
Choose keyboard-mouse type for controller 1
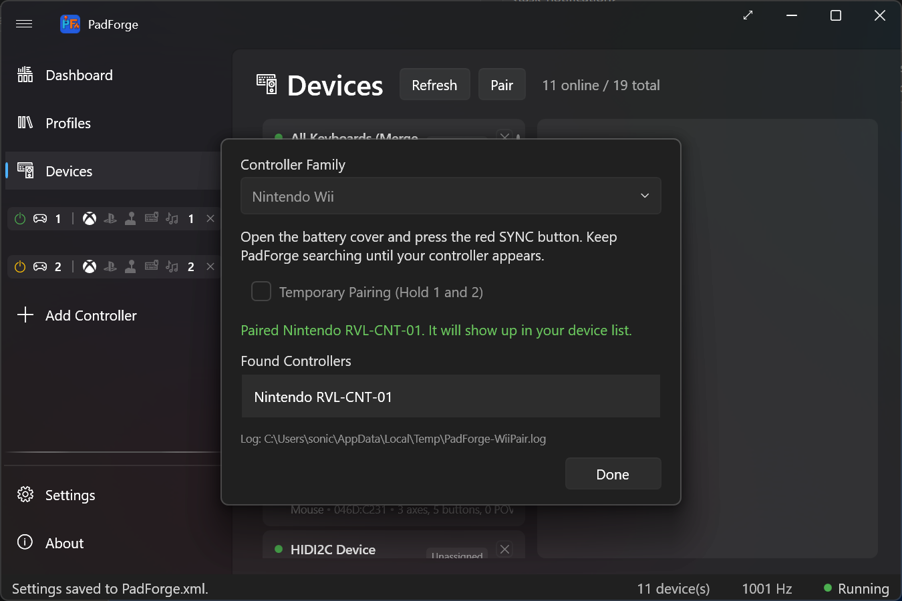152,218
